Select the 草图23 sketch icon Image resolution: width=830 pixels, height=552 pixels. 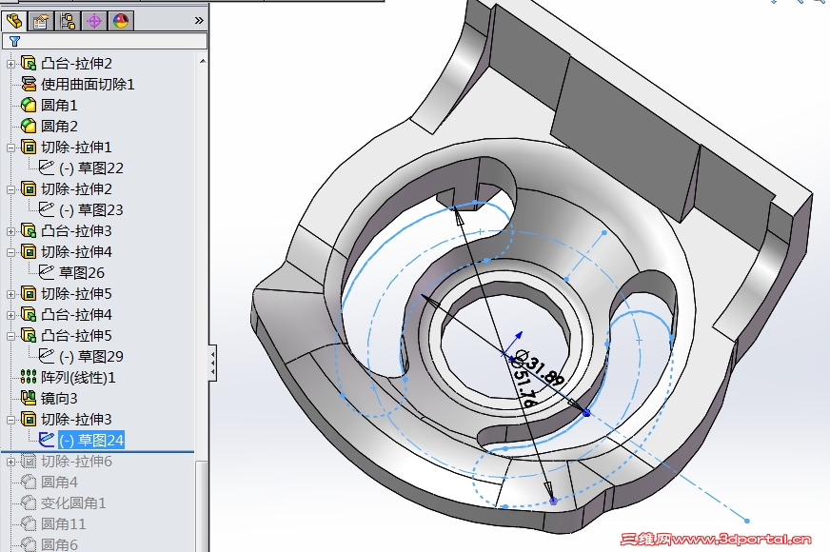[47, 209]
